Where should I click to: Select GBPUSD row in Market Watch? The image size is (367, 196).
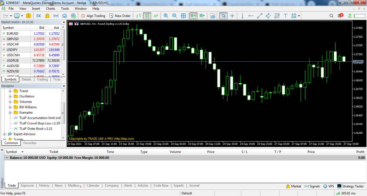point(31,39)
